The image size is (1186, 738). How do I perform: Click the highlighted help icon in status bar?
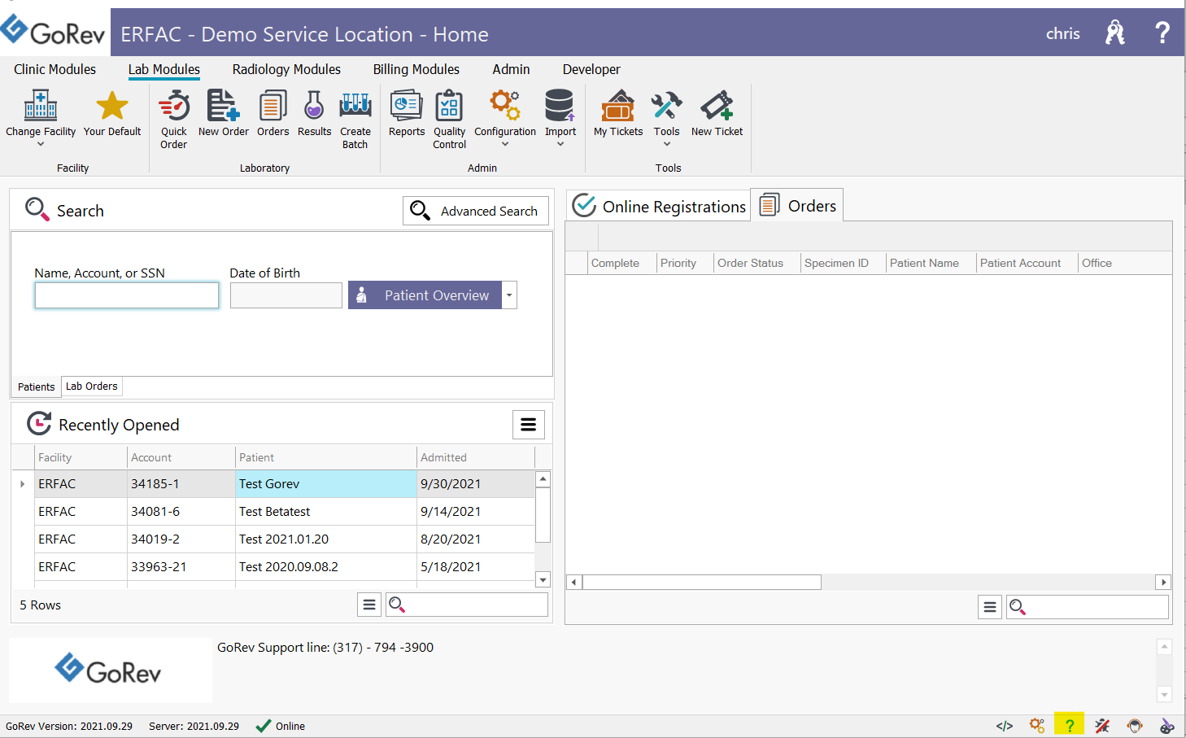pos(1069,725)
